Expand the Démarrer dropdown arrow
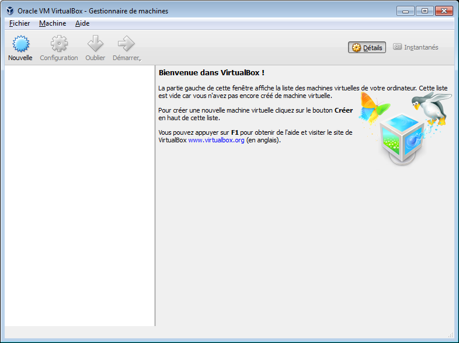The image size is (459, 343). (x=140, y=60)
